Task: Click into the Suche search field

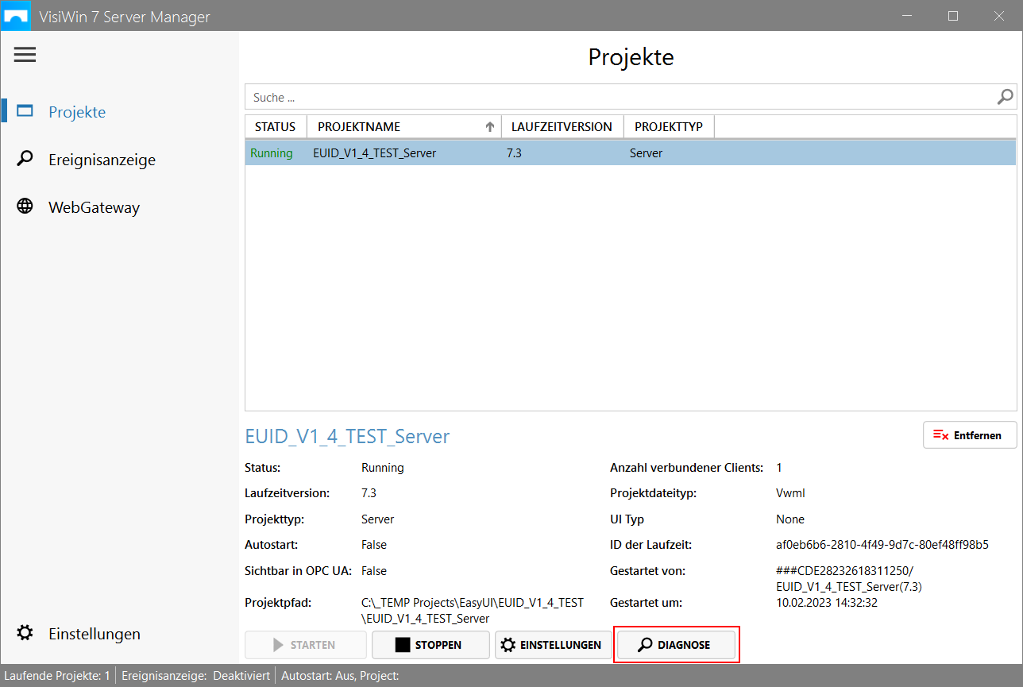Action: point(620,98)
